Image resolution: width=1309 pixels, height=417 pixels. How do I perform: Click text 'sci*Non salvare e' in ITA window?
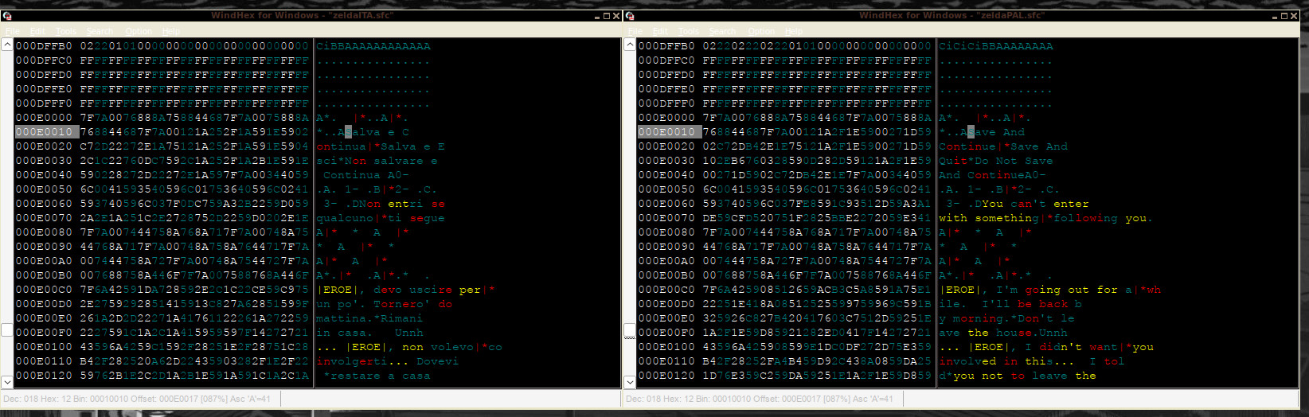(377, 161)
